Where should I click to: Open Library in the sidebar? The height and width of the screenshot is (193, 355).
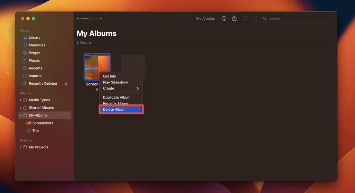click(x=34, y=37)
